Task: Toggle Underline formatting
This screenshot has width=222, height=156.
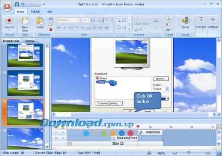Action: (70, 27)
